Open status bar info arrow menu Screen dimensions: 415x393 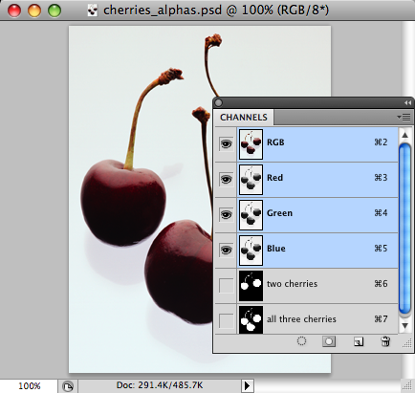tap(247, 386)
